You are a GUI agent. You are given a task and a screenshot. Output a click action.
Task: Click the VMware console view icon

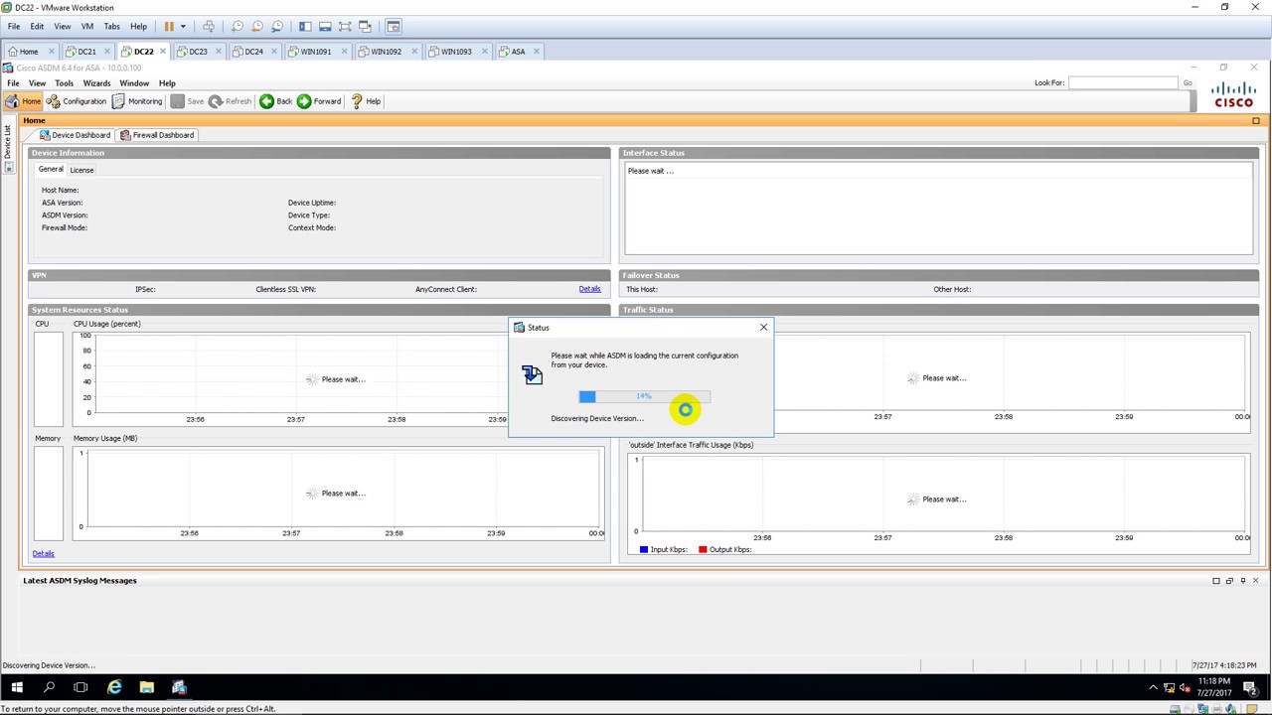[x=394, y=27]
